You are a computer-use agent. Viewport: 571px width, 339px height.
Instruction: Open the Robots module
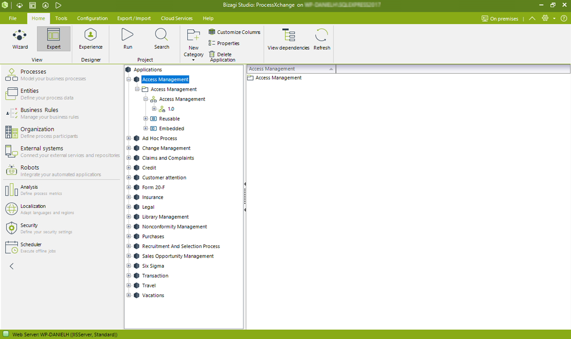click(62, 170)
